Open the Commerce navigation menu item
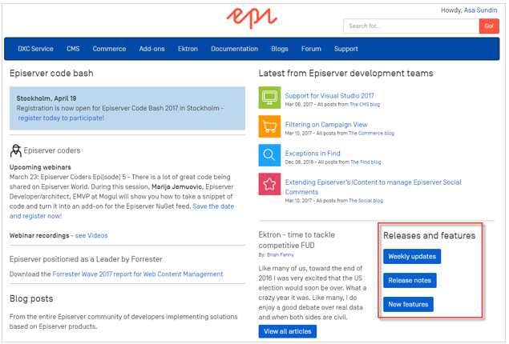 (109, 49)
